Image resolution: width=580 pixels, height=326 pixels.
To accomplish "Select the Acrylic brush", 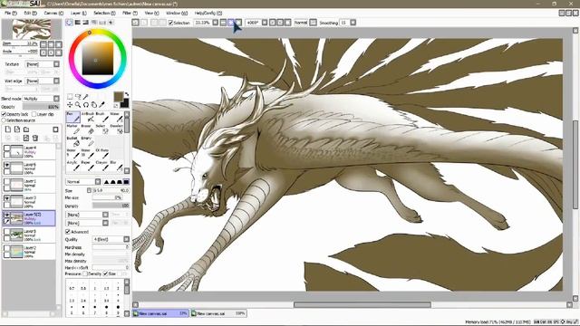I will [73, 166].
